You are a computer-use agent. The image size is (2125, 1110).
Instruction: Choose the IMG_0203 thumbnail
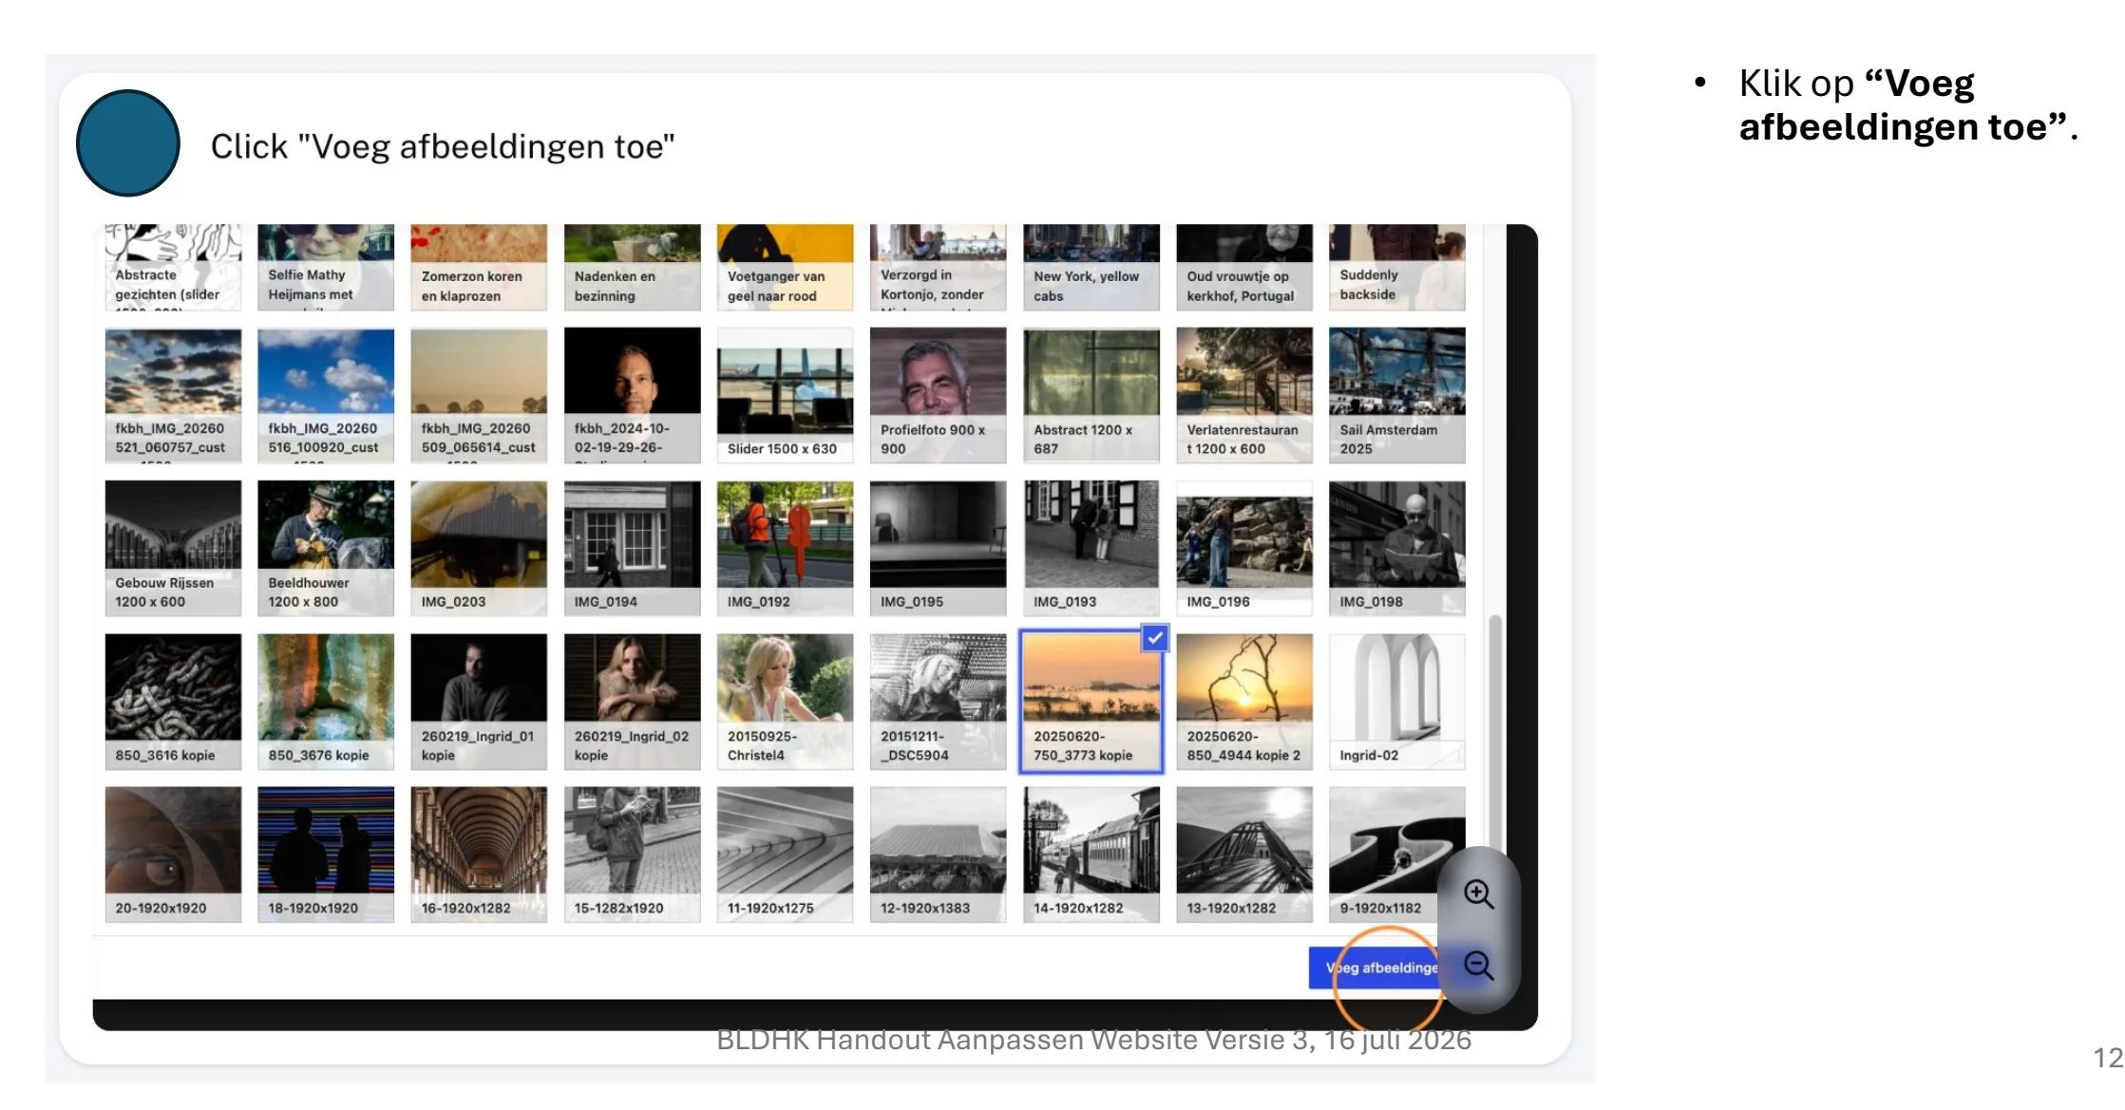pyautogui.click(x=479, y=548)
